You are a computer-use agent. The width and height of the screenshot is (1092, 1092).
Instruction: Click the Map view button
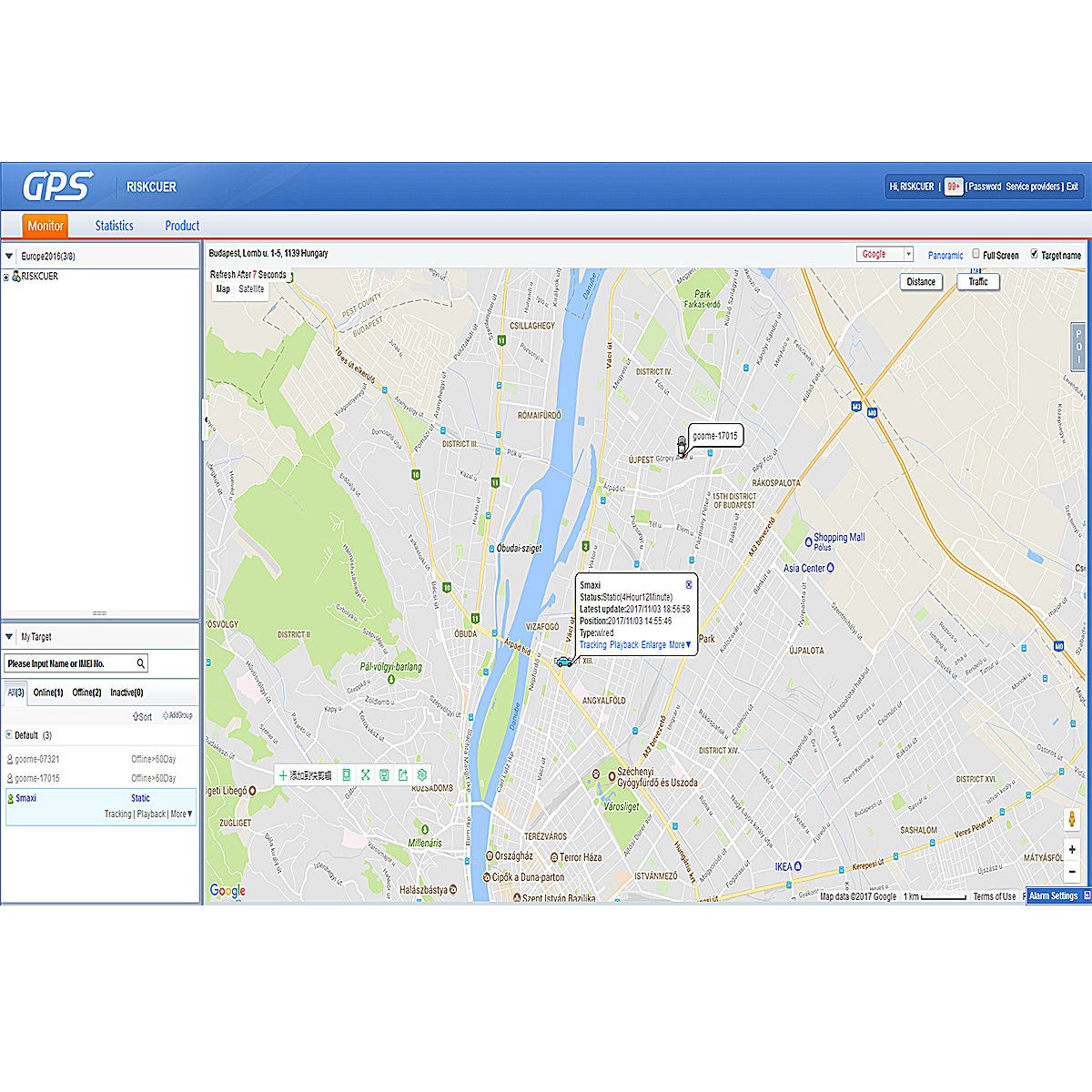223,289
